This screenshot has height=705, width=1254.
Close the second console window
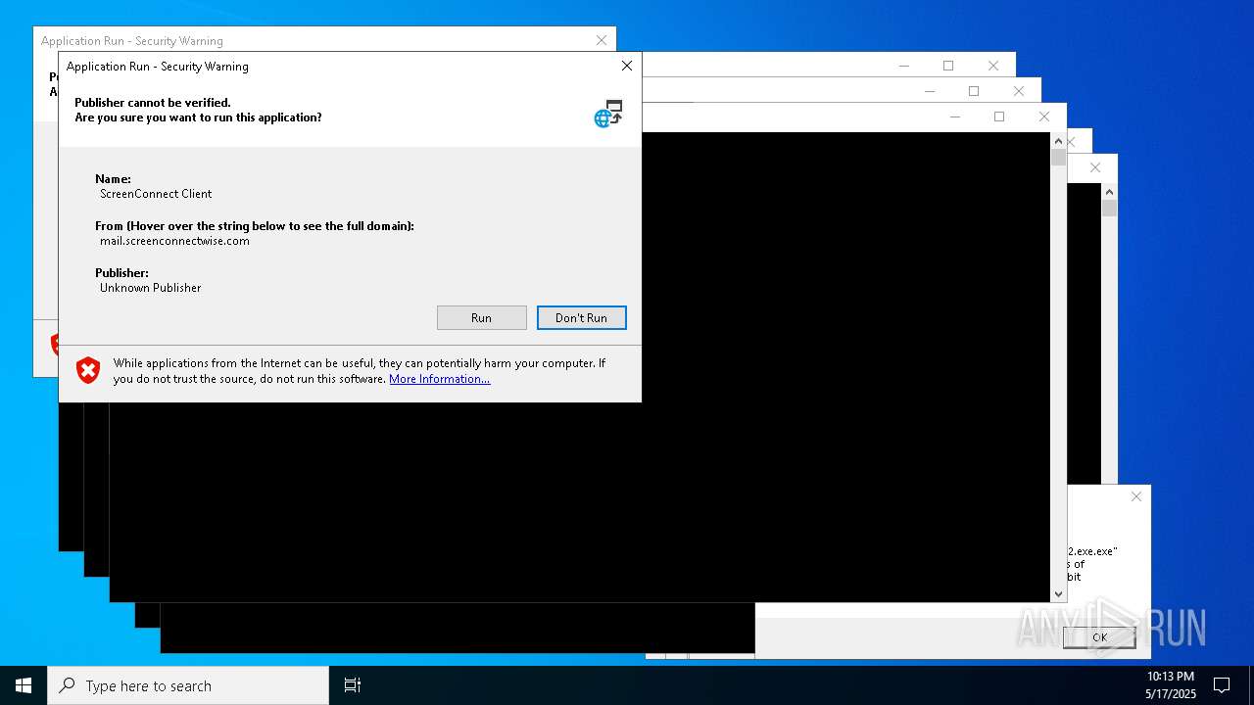1019,91
